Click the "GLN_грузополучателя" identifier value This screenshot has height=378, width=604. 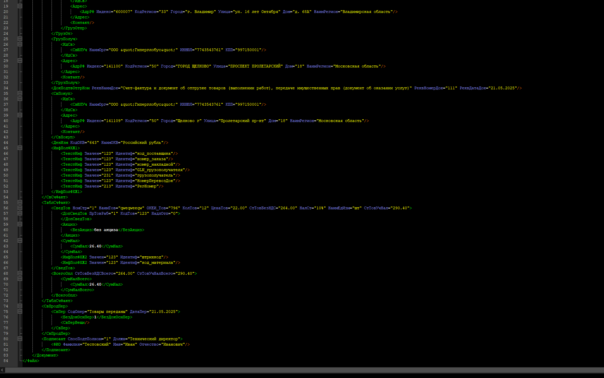(160, 170)
